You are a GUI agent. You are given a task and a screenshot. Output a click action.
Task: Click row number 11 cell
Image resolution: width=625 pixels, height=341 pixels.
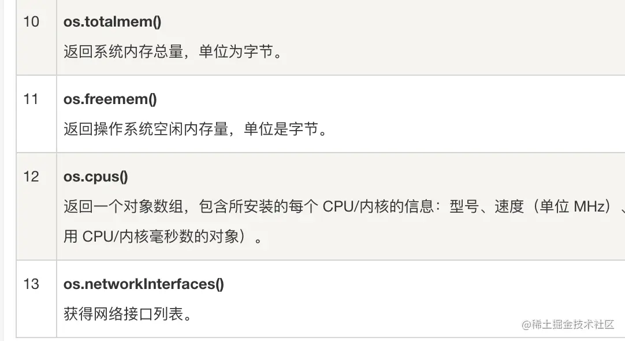point(31,99)
